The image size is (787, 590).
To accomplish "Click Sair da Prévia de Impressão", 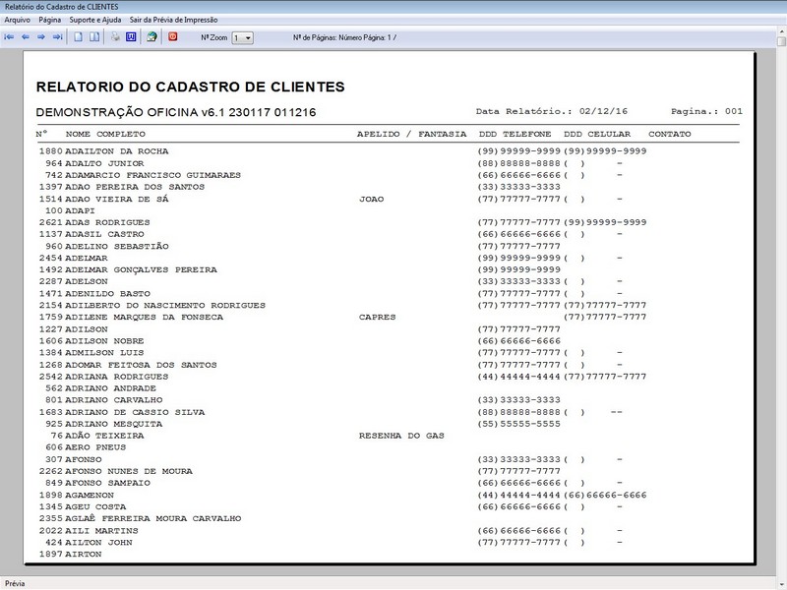I will (x=174, y=20).
